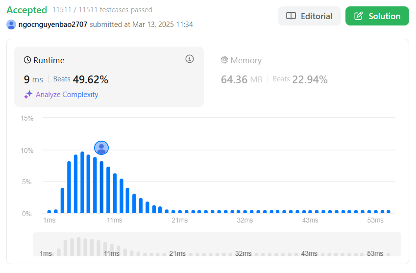This screenshot has width=416, height=273.
Task: Click the pencil icon on Solution button
Action: [359, 16]
